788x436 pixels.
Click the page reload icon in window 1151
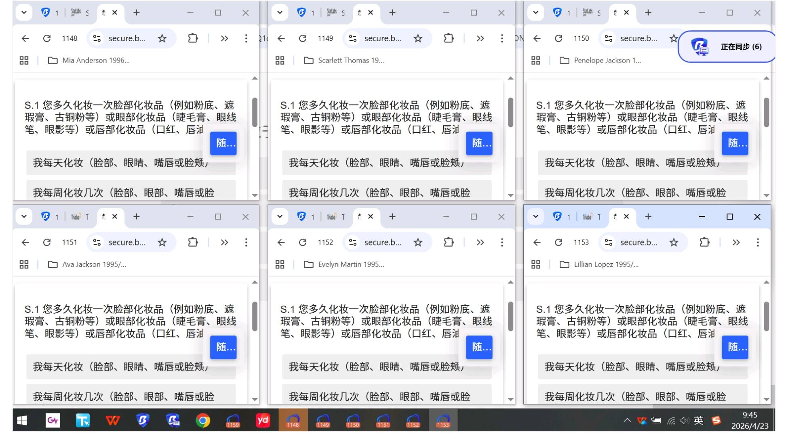click(x=46, y=242)
